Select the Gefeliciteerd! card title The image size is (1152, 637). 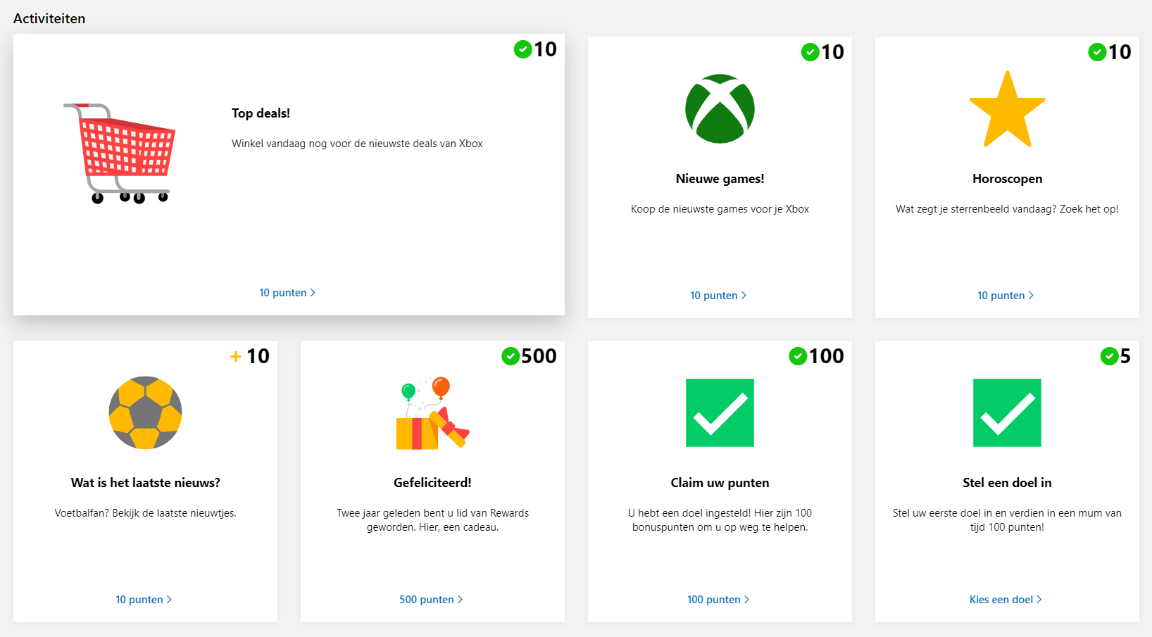click(432, 483)
